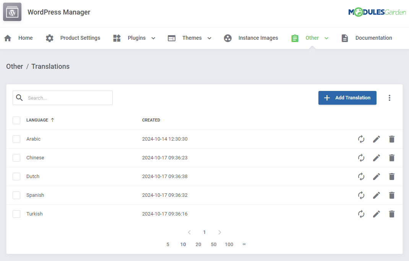Click the Instance Images circle icon
Screen dimensions: 409x261
(228, 38)
